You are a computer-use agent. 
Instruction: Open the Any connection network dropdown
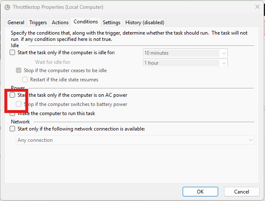(x=135, y=140)
